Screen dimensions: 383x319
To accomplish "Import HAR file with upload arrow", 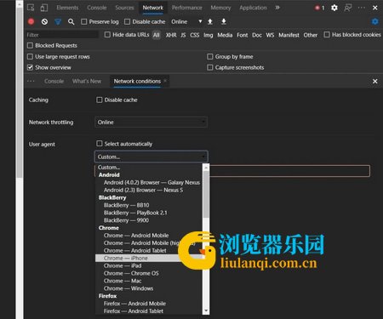I will [x=210, y=21].
